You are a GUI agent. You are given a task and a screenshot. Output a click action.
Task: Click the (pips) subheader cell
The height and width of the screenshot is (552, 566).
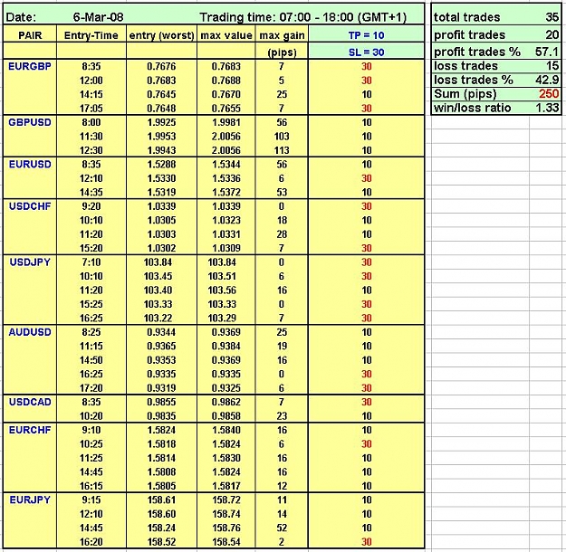tap(282, 52)
